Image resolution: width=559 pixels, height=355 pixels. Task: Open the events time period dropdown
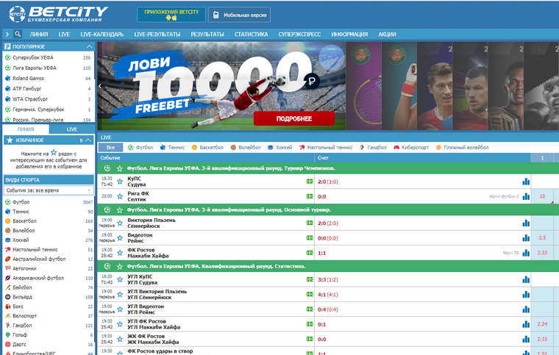(x=49, y=190)
